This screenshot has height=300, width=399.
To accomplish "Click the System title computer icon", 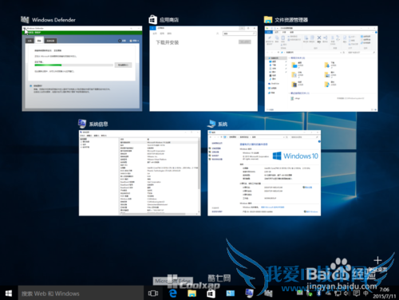I will [x=211, y=124].
